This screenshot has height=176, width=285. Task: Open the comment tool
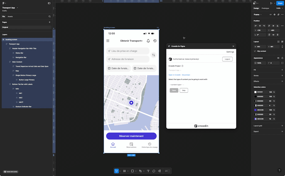(x=154, y=171)
